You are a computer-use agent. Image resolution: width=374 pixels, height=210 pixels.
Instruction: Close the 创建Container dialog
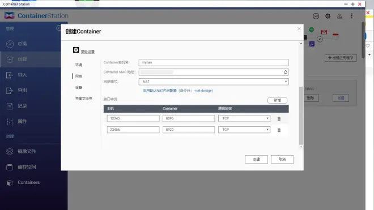(299, 29)
